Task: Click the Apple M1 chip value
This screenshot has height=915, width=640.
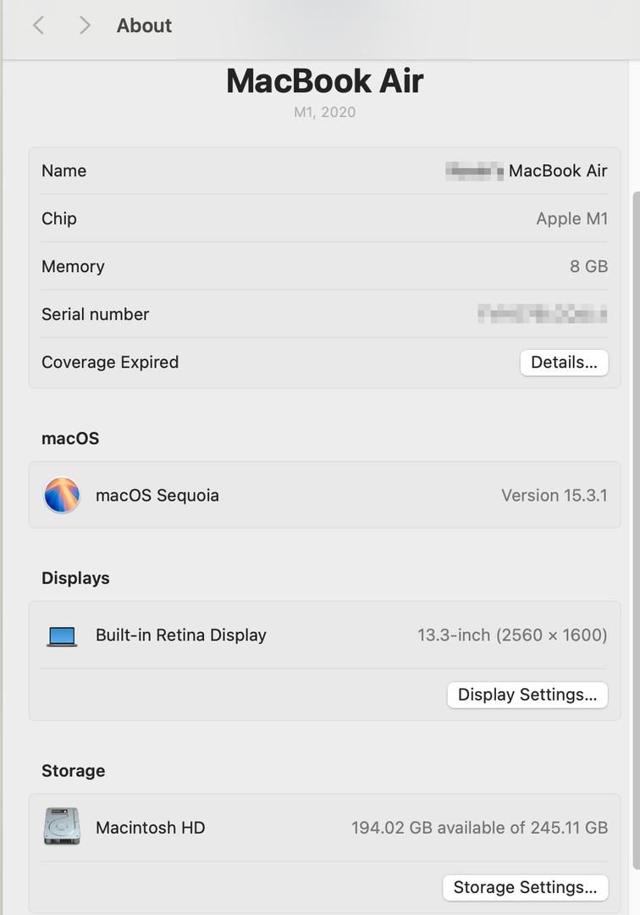Action: pos(571,219)
